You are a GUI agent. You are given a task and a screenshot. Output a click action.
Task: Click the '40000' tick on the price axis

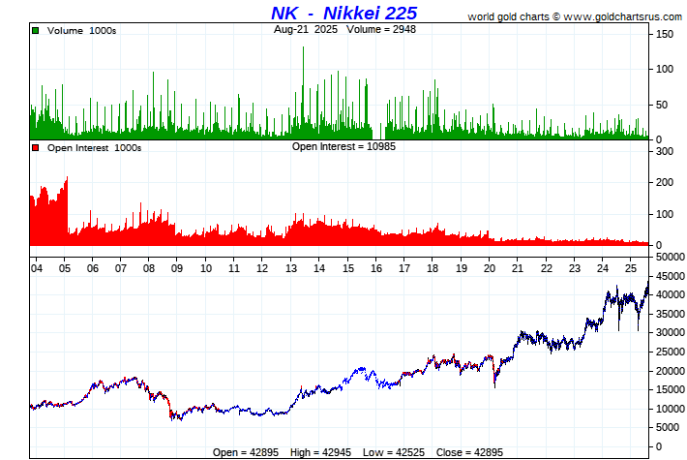pyautogui.click(x=670, y=294)
